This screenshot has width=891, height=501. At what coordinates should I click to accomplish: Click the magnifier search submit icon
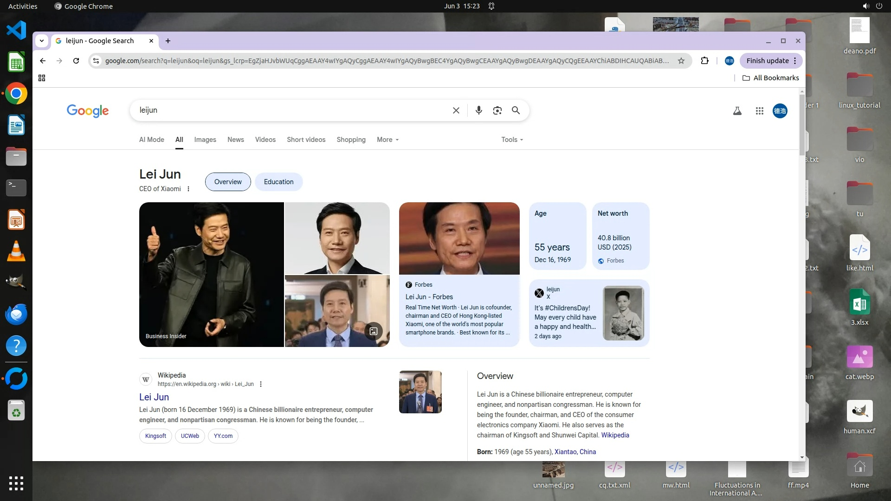coord(516,110)
